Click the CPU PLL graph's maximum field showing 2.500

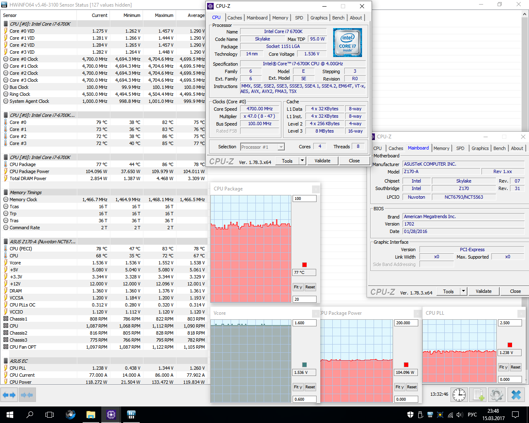510,323
